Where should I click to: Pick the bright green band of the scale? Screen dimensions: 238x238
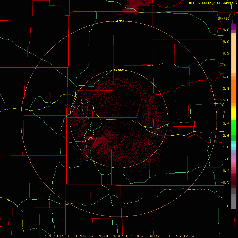(234, 127)
